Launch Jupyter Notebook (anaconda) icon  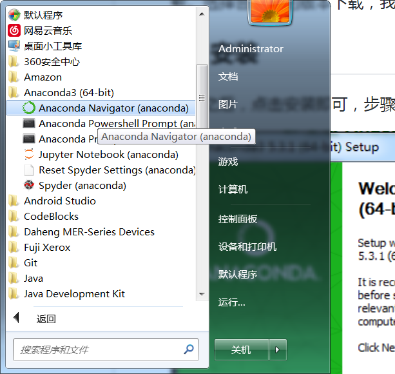click(x=29, y=154)
